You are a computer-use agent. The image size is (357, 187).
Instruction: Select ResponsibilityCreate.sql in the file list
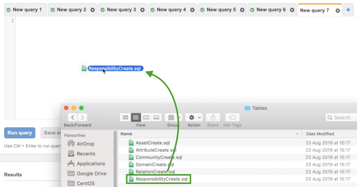pyautogui.click(x=161, y=179)
